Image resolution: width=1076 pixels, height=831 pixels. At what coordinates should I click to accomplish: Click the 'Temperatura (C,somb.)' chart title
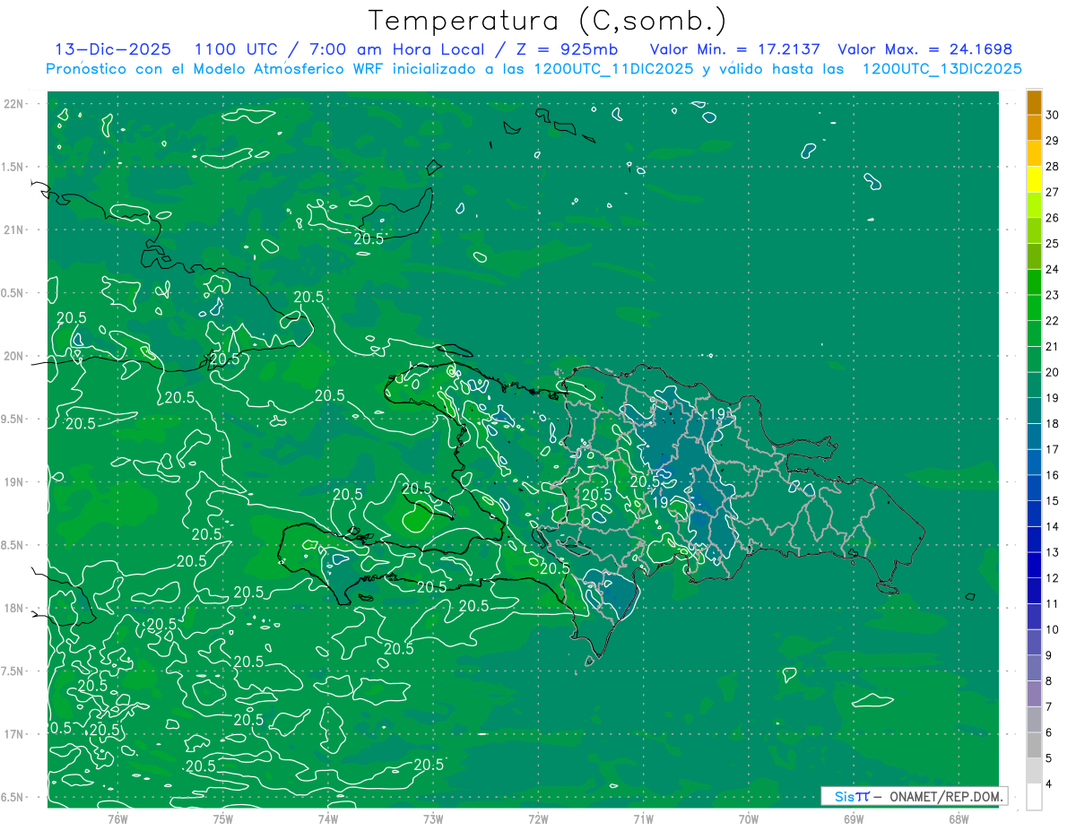pyautogui.click(x=547, y=21)
